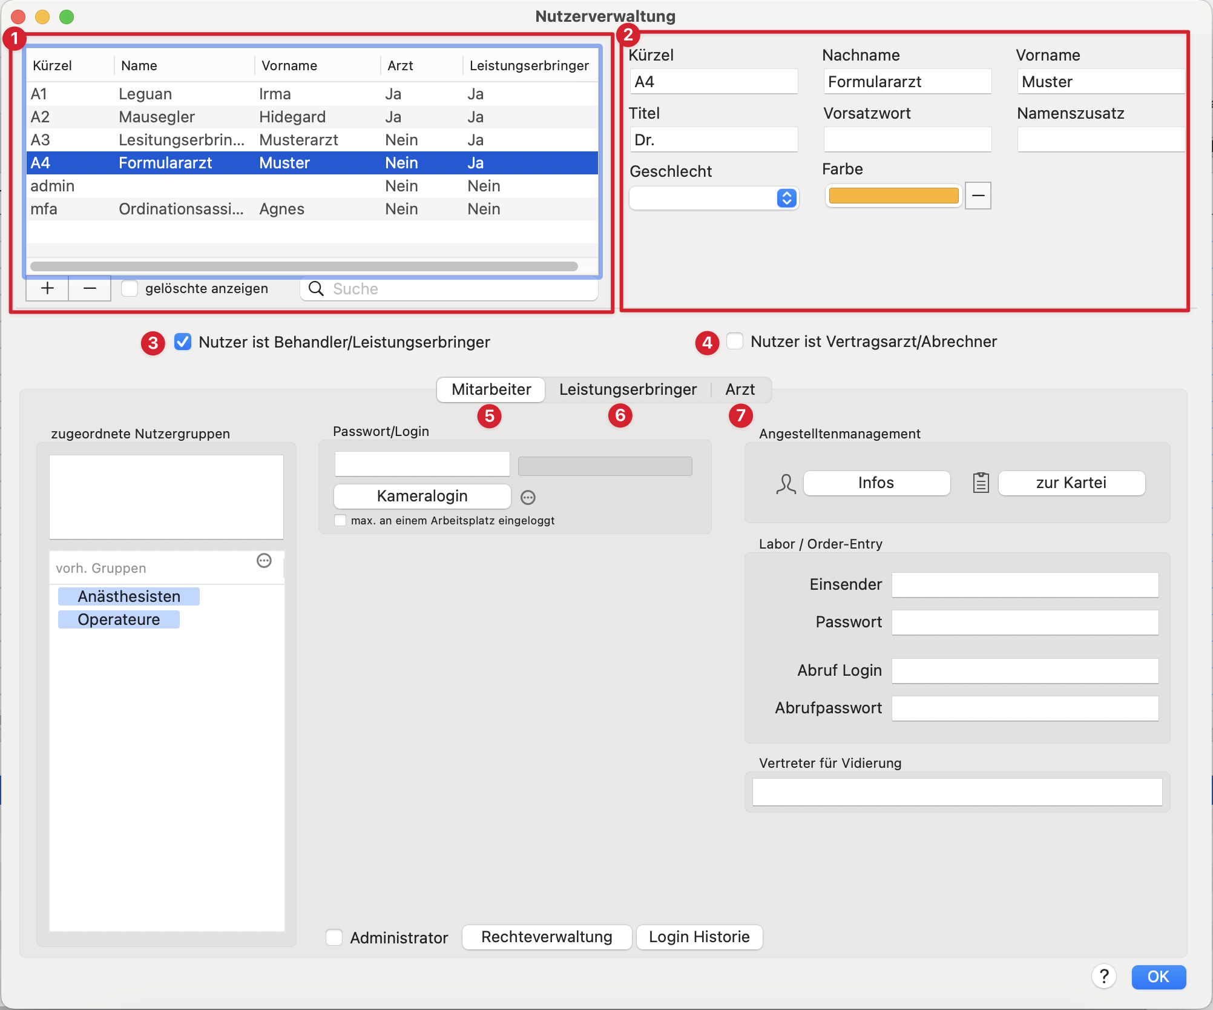
Task: Switch to the Mitarbeiter tab
Action: [491, 389]
